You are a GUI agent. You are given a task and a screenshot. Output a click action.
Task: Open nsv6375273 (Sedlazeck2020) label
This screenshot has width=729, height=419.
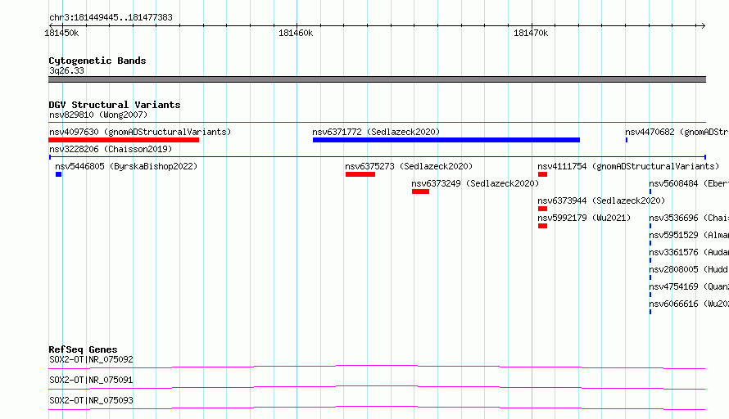click(x=409, y=166)
